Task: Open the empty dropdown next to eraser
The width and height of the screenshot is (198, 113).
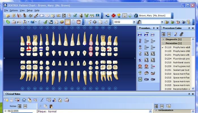Action: tap(162, 22)
